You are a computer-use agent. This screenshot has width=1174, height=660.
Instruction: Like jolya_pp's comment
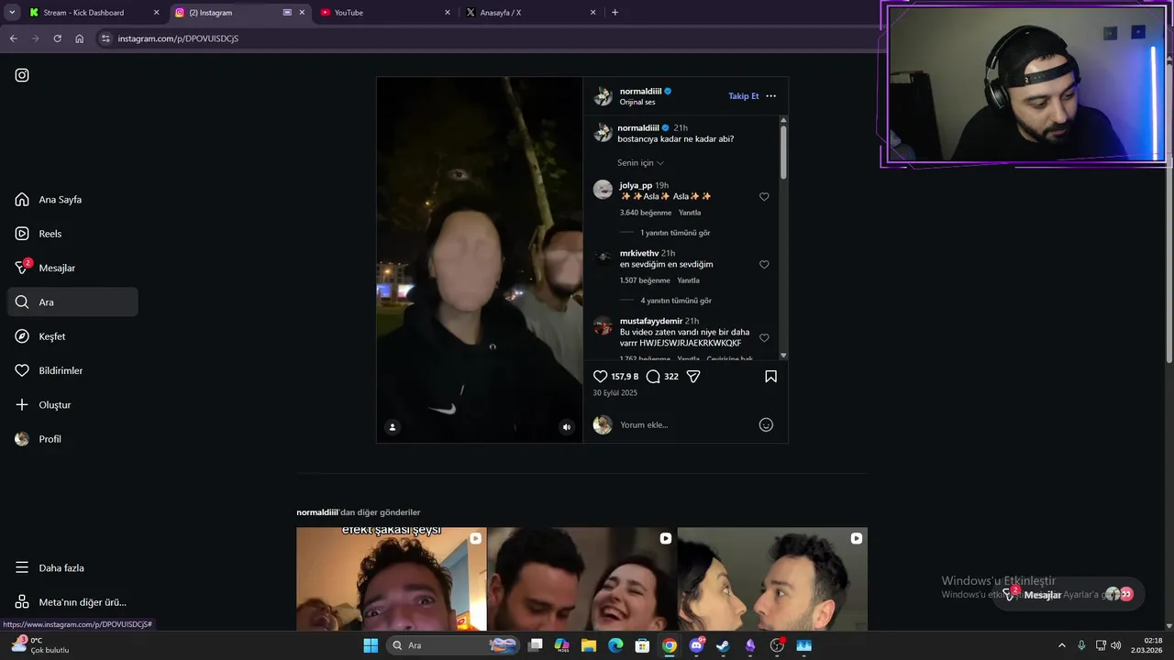point(764,197)
